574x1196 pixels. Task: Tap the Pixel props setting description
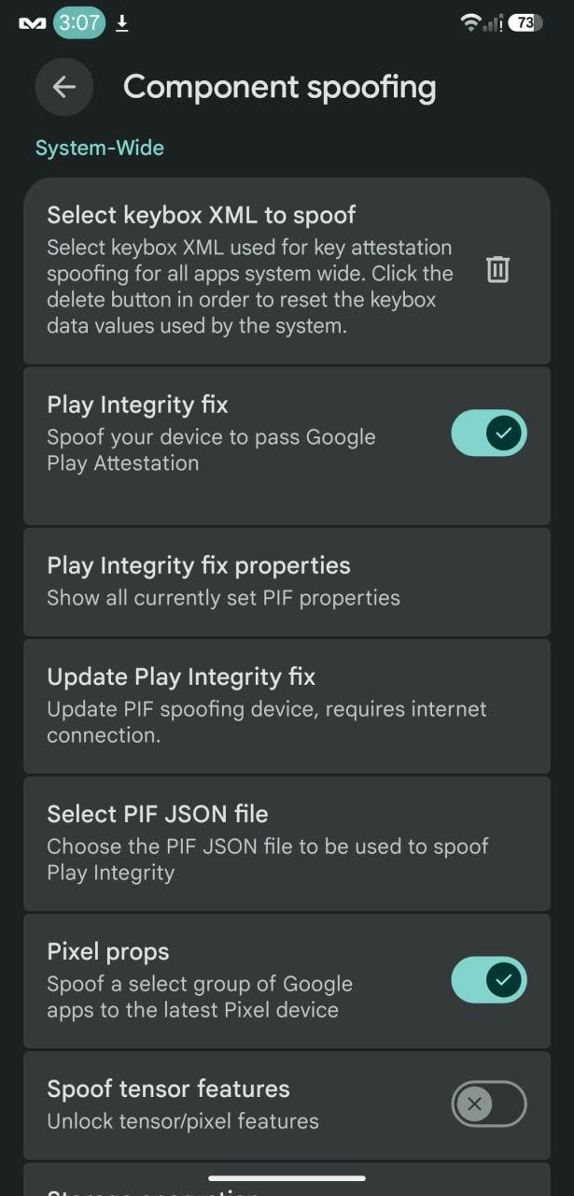[x=200, y=997]
